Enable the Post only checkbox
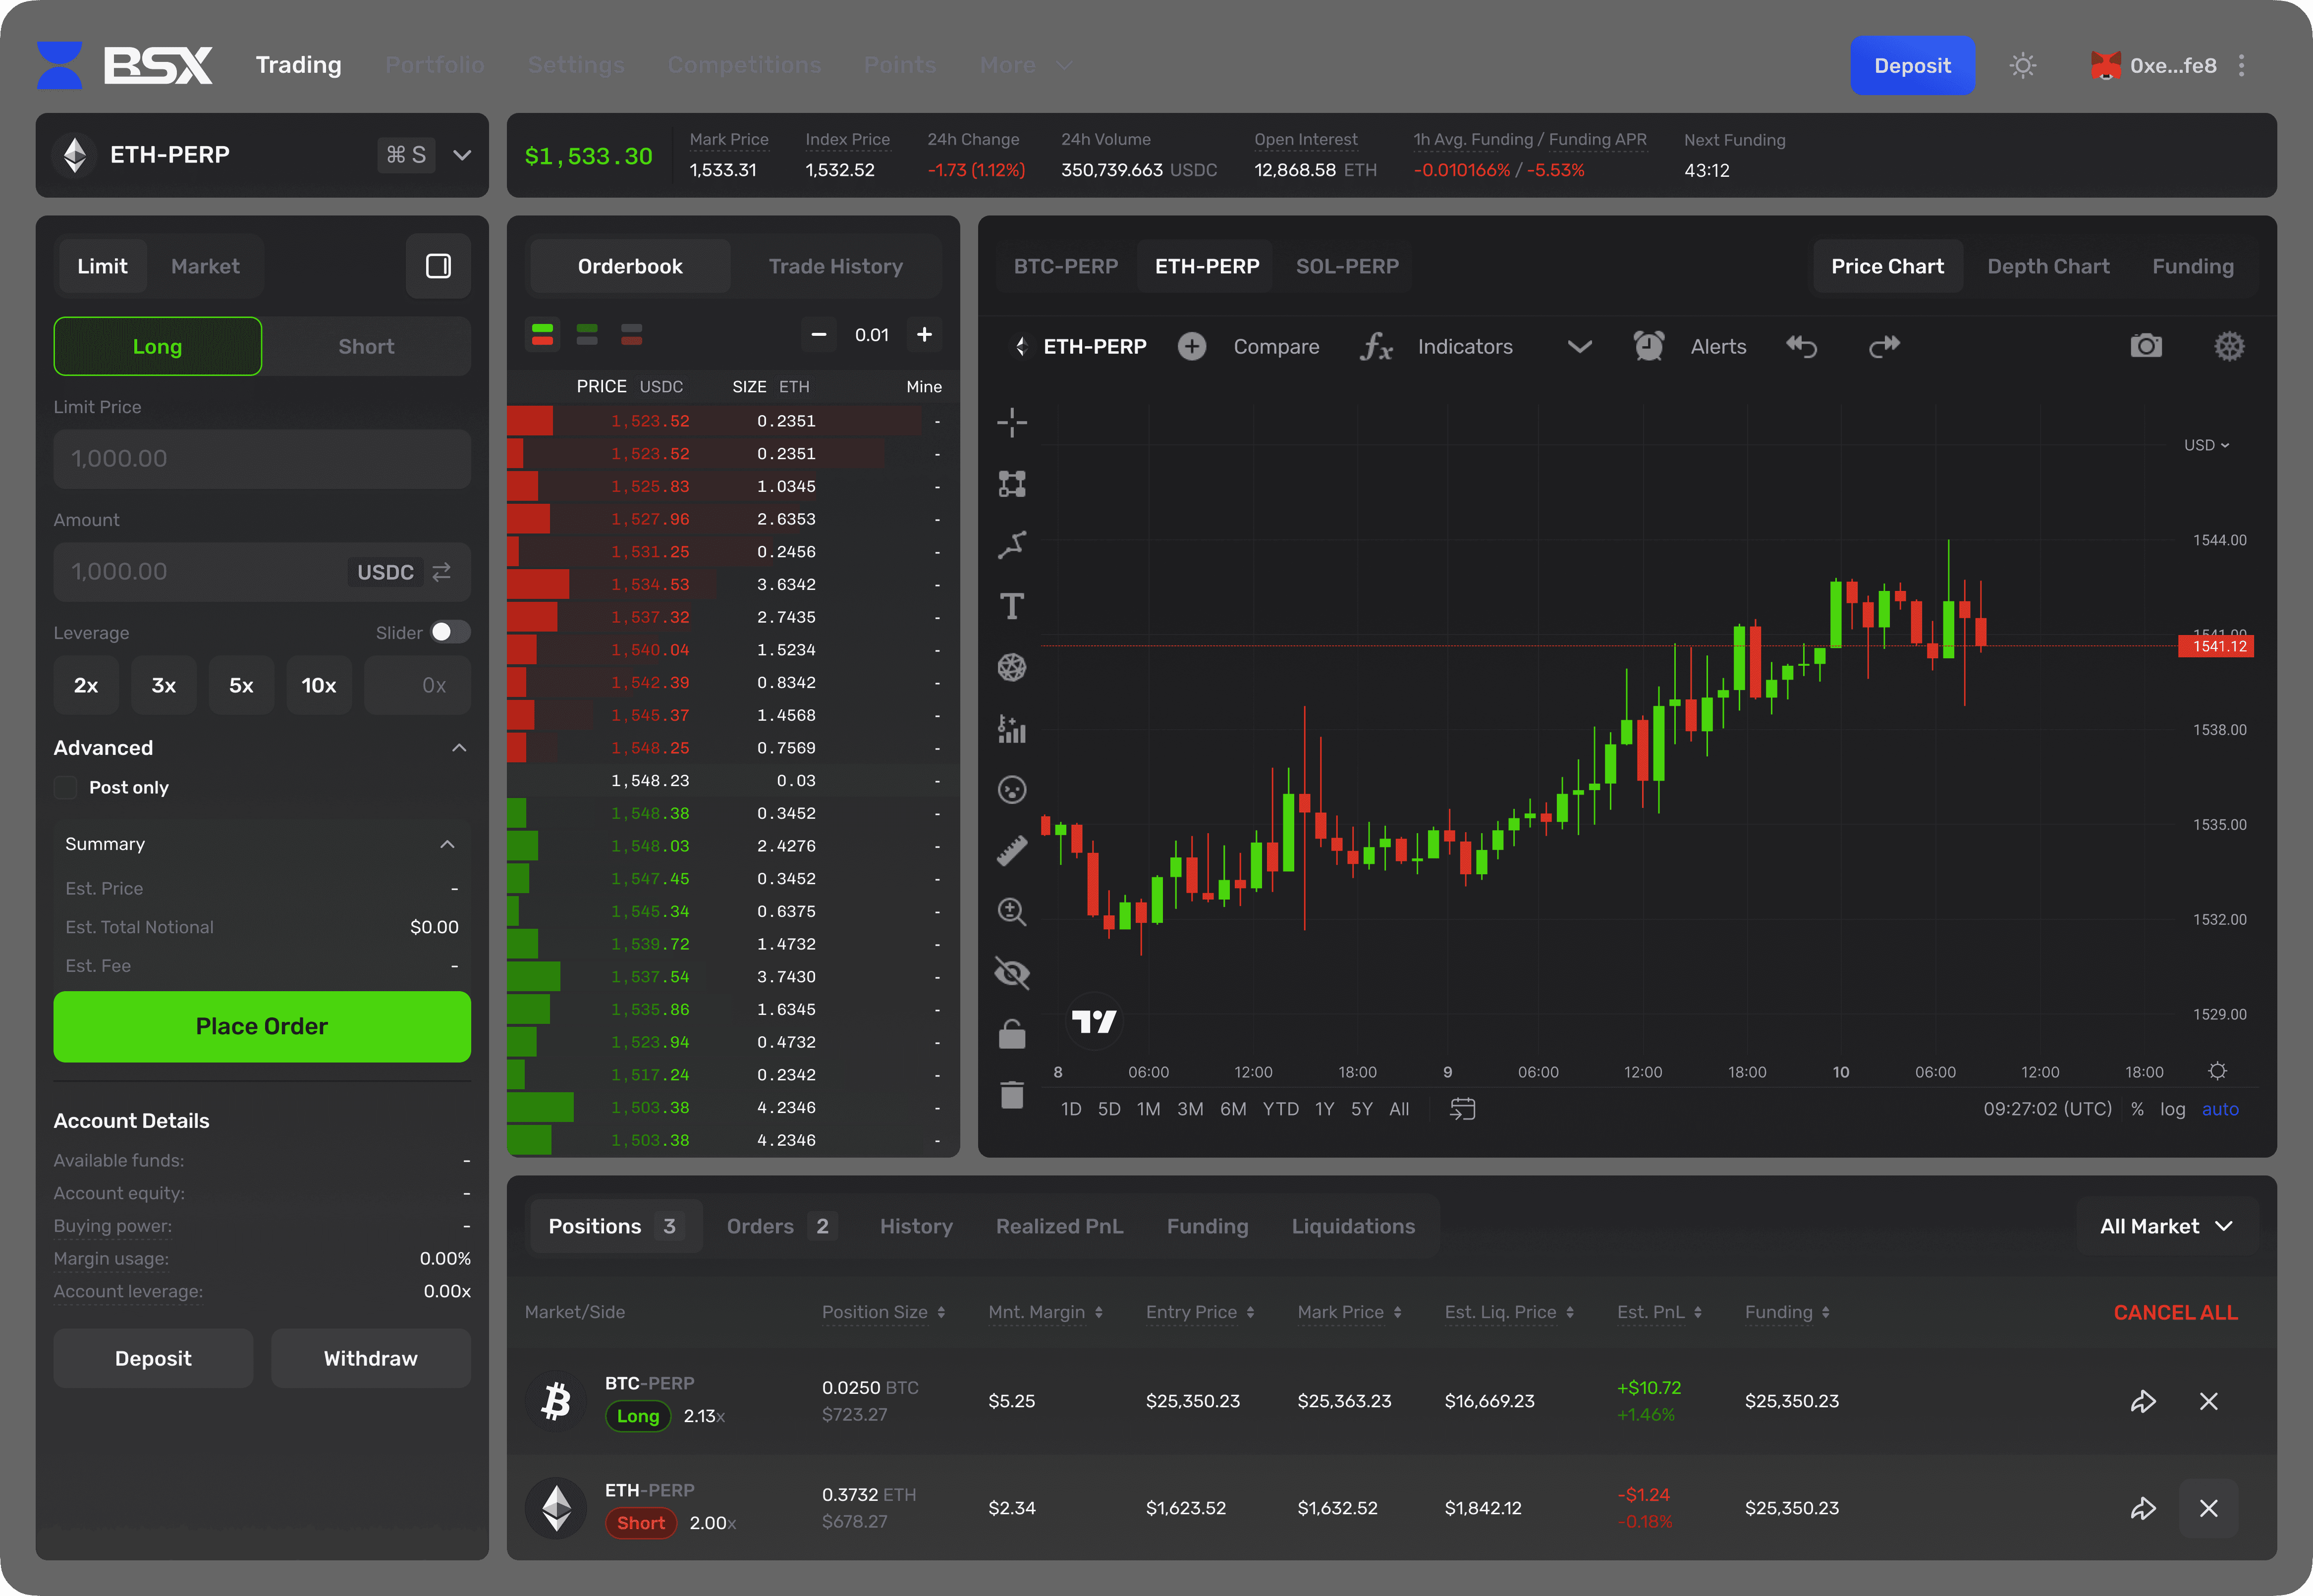Image resolution: width=2313 pixels, height=1596 pixels. pyautogui.click(x=65, y=788)
